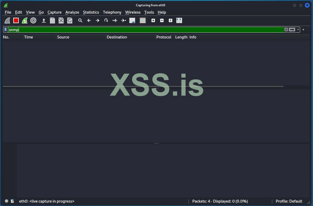Jump to last packet icon
Screen dimensions: 313x206
(x=124, y=20)
